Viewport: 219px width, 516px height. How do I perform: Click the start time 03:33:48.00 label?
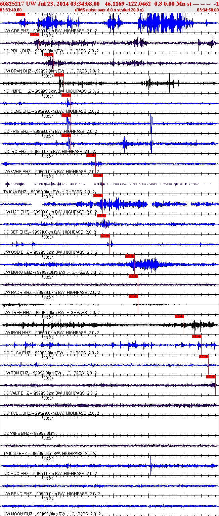(11, 10)
